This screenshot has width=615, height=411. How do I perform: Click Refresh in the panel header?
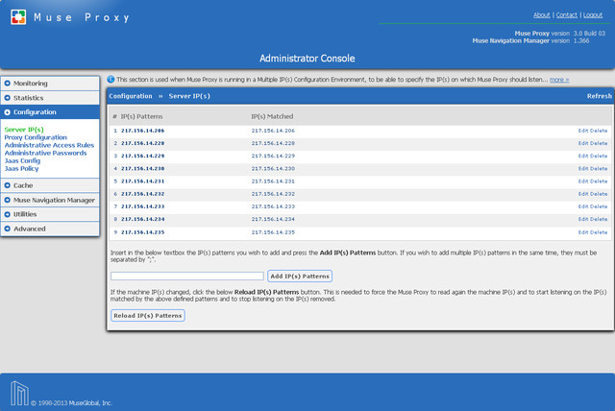[600, 96]
